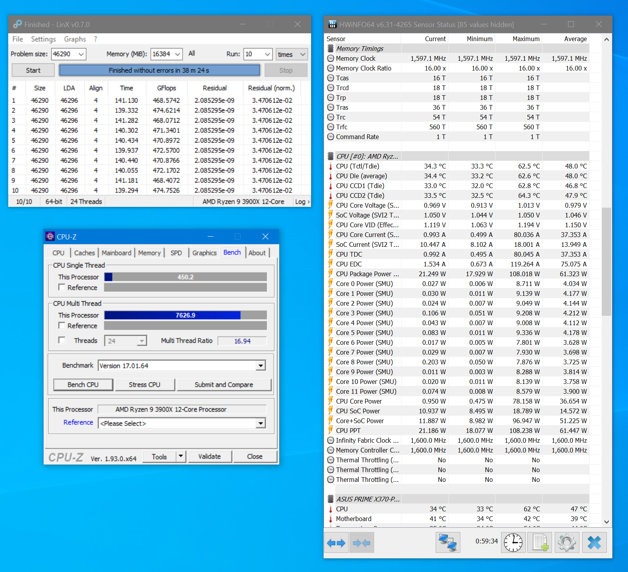
Task: Reset sensor timer with the clock icon
Action: pos(513,543)
